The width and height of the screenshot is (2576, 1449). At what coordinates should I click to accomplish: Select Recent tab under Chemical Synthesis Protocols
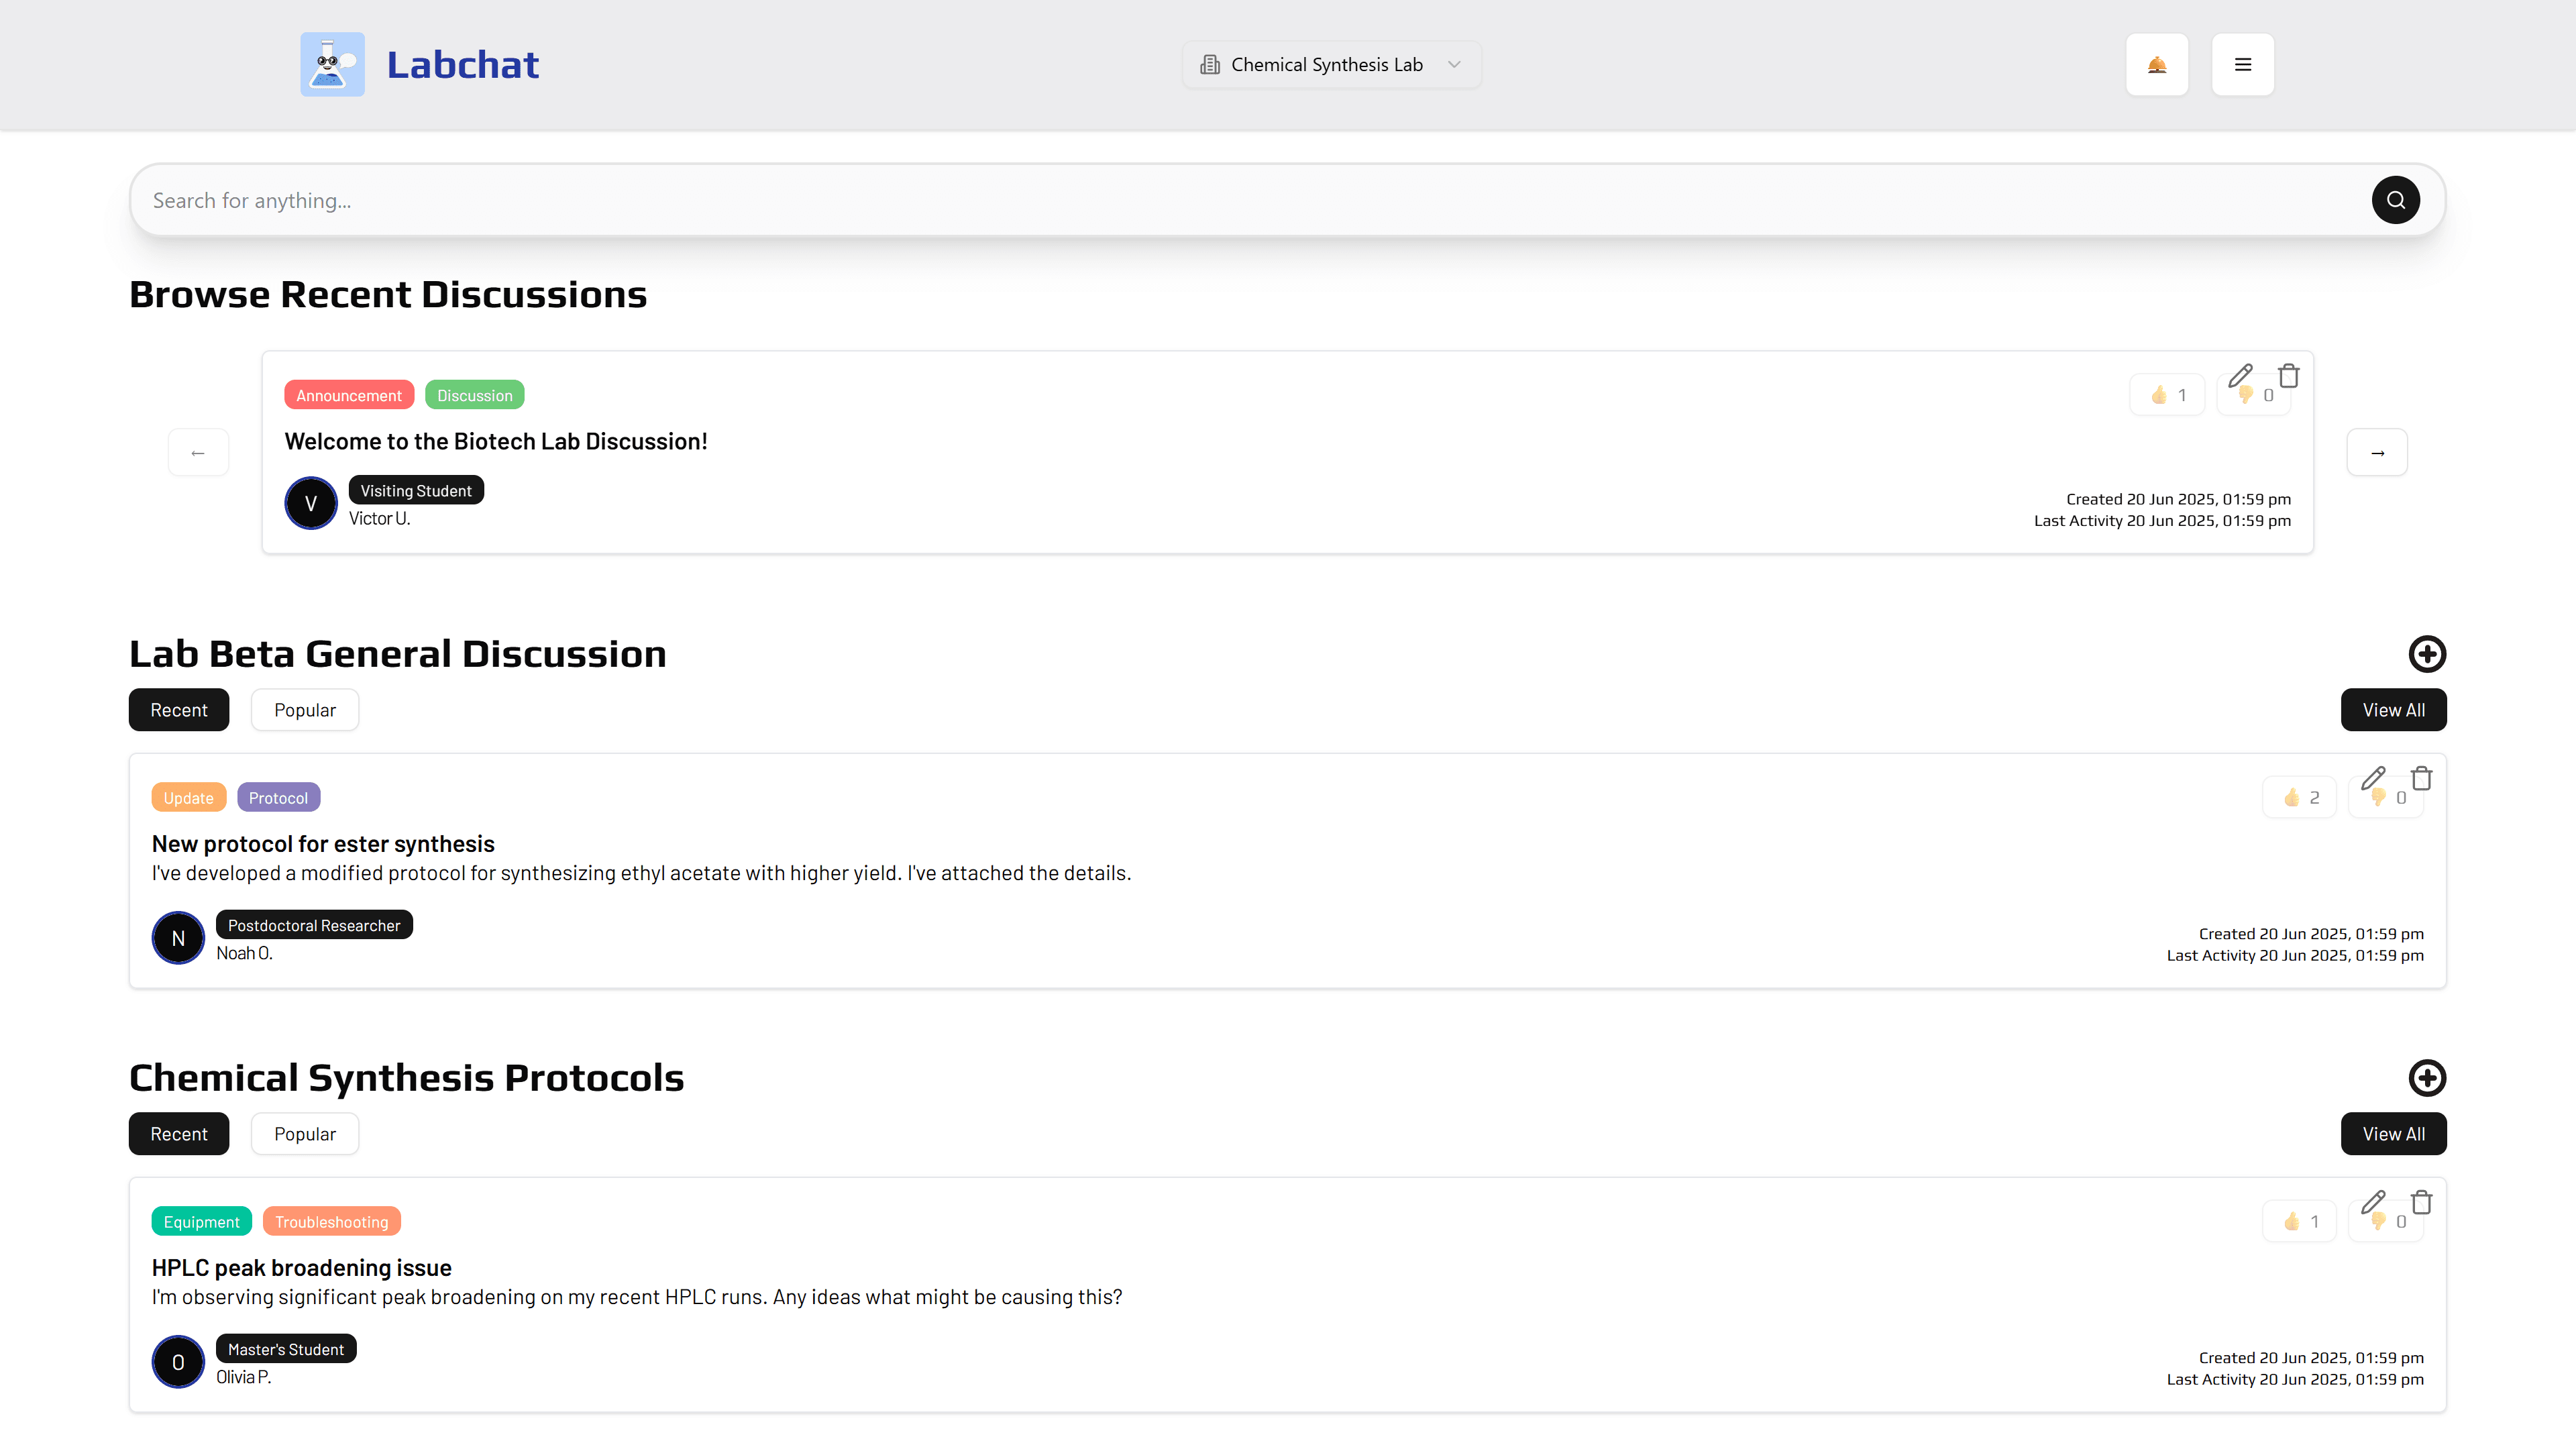(x=179, y=1134)
